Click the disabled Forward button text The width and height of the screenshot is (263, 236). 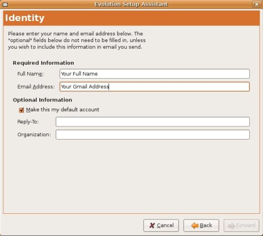(246, 225)
